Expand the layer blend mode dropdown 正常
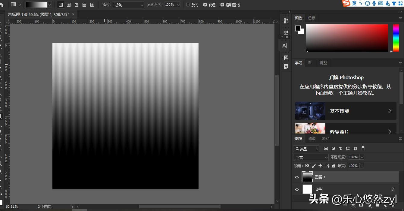The width and height of the screenshot is (404, 211). pyautogui.click(x=311, y=157)
